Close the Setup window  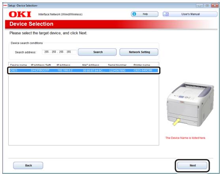(x=214, y=6)
